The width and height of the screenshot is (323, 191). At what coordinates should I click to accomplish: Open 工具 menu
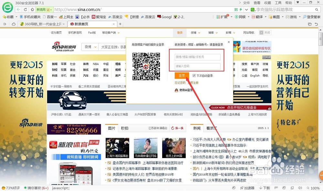click(x=278, y=3)
